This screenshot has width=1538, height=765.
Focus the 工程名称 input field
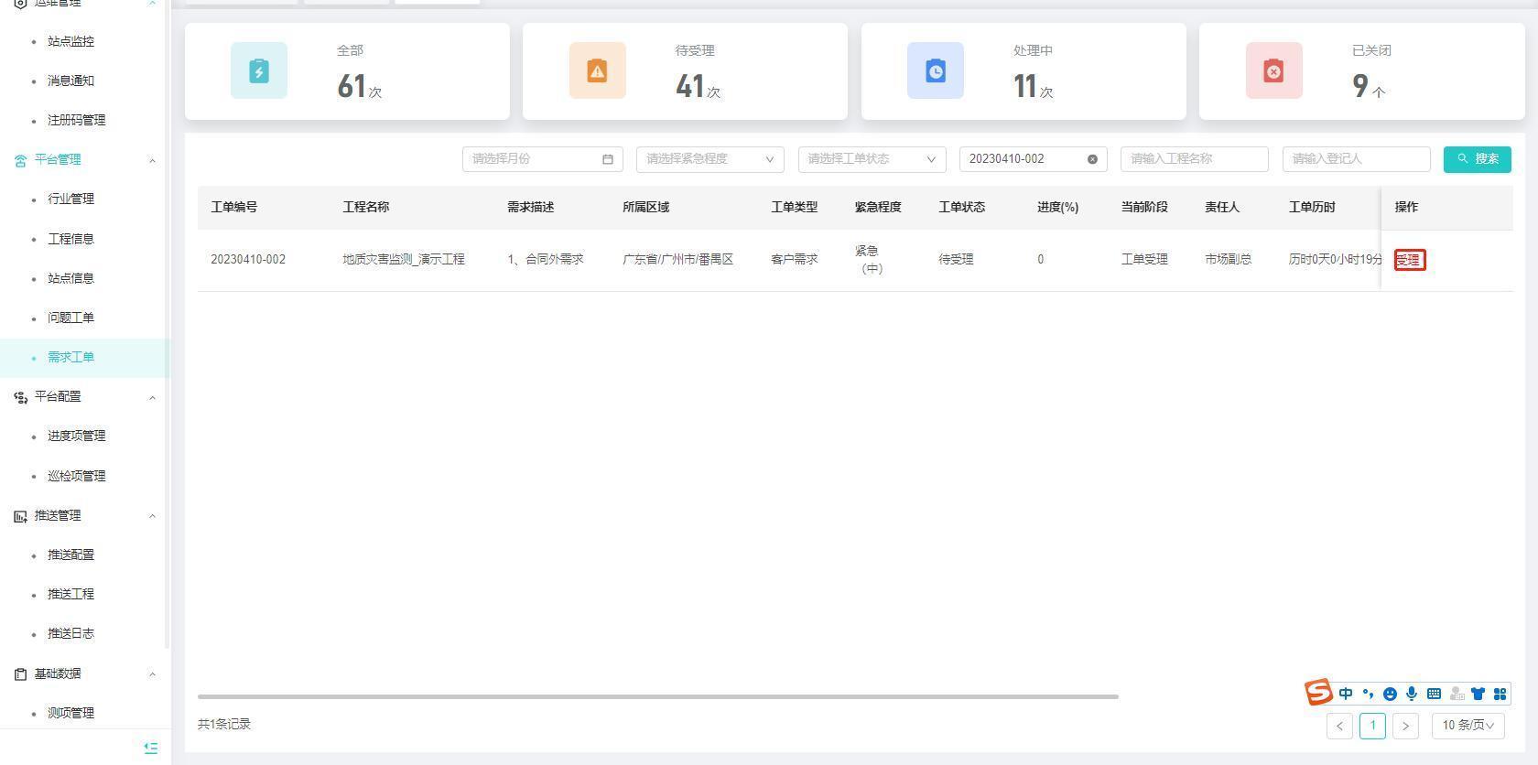coord(1194,159)
